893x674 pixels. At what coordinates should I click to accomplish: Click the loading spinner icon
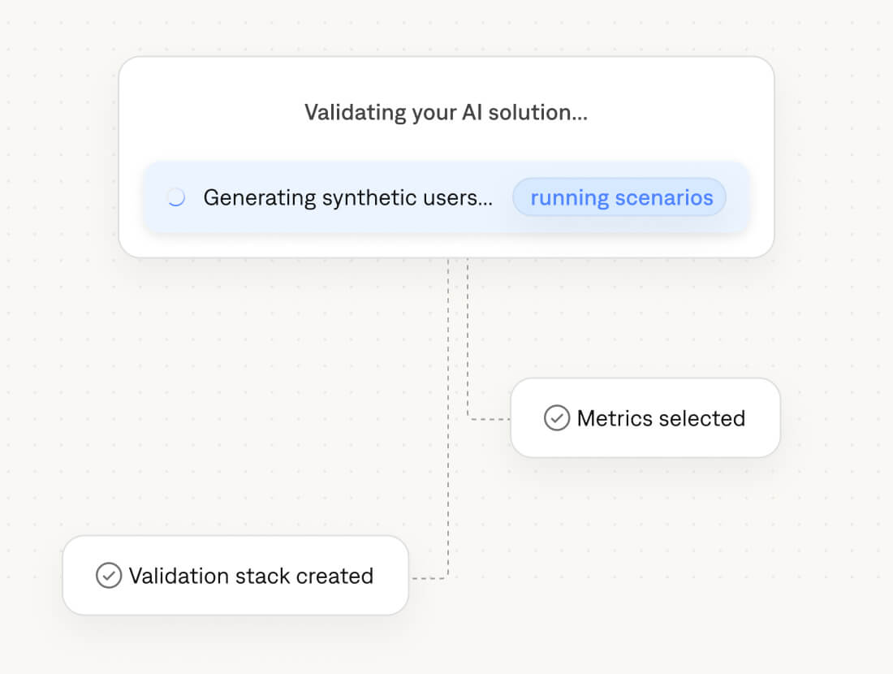tap(175, 197)
